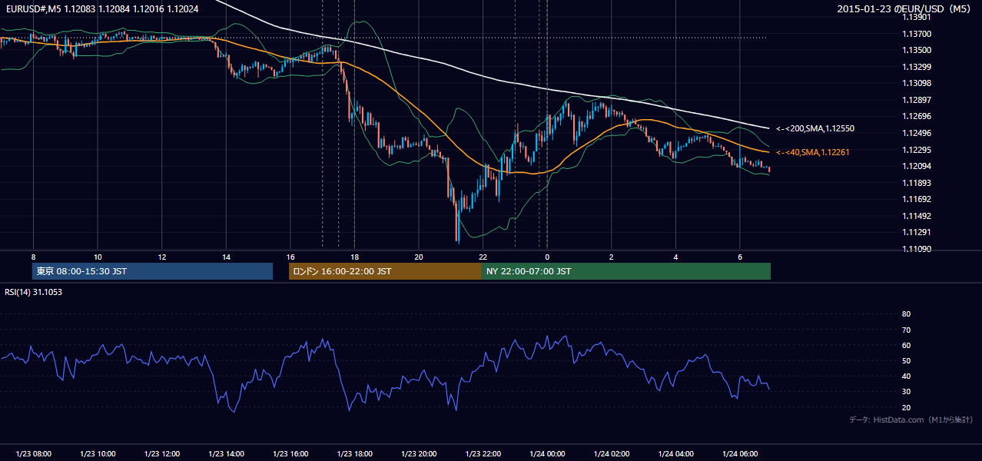Click hour label 12 under price chart
Viewport: 982px width, 461px height.
[162, 257]
